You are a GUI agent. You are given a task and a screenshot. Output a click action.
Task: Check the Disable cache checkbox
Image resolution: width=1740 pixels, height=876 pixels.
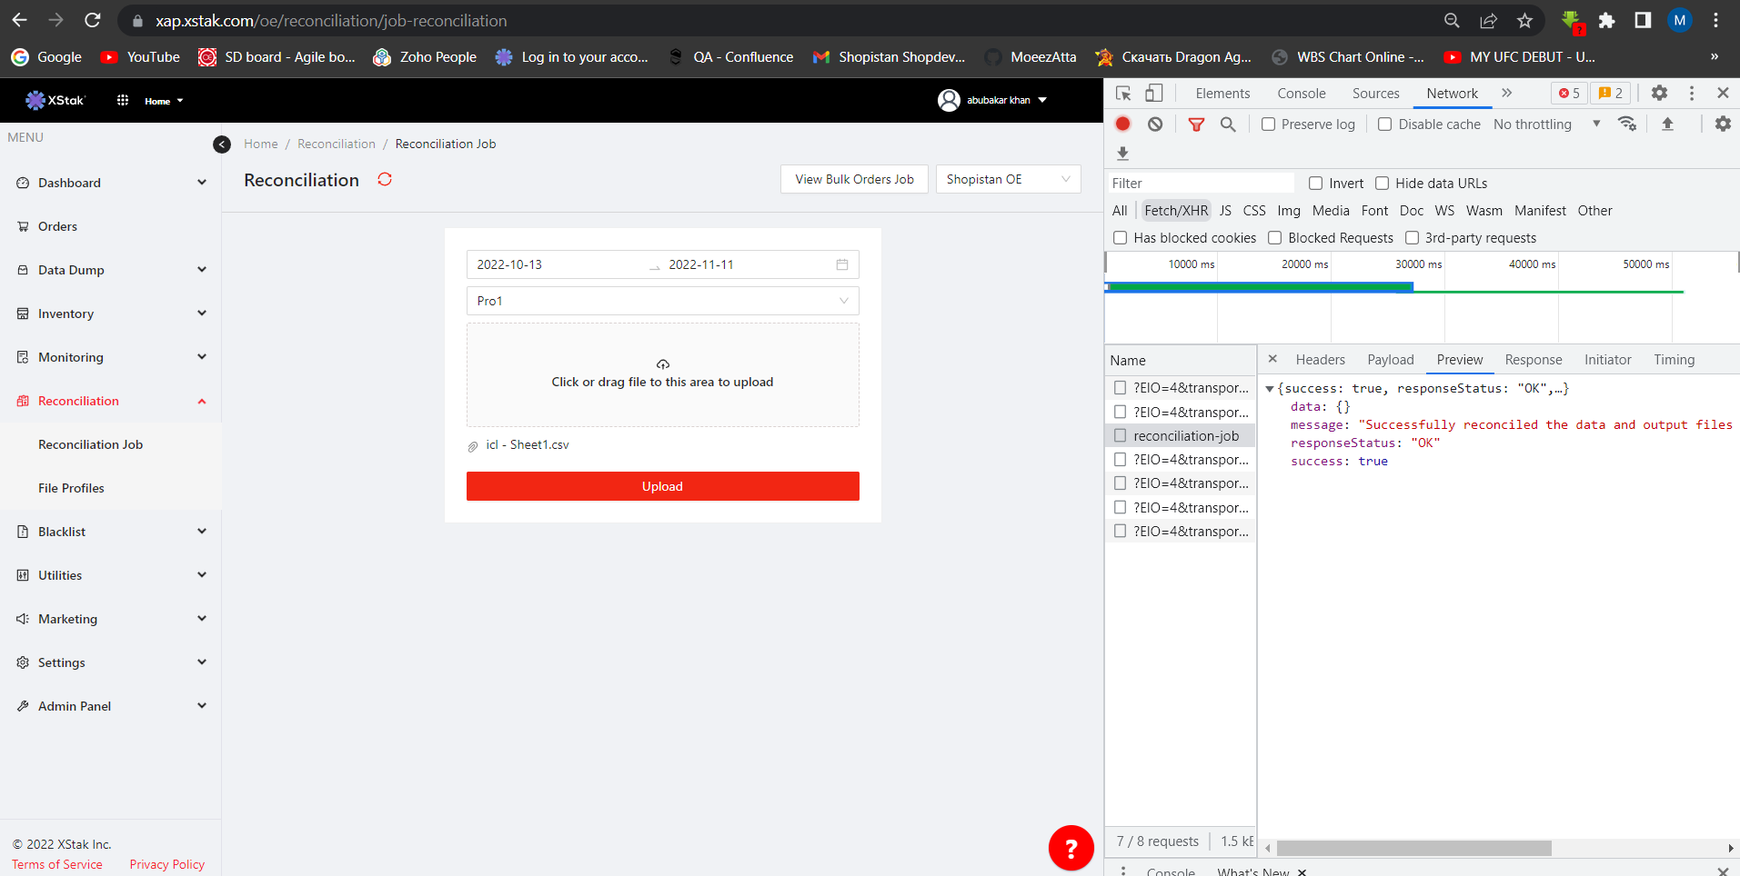point(1384,124)
